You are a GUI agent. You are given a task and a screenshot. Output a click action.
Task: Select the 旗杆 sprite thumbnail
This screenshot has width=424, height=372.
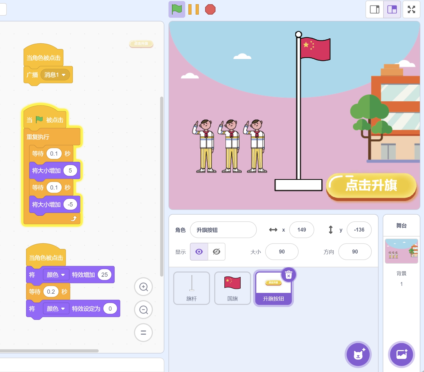[191, 288]
